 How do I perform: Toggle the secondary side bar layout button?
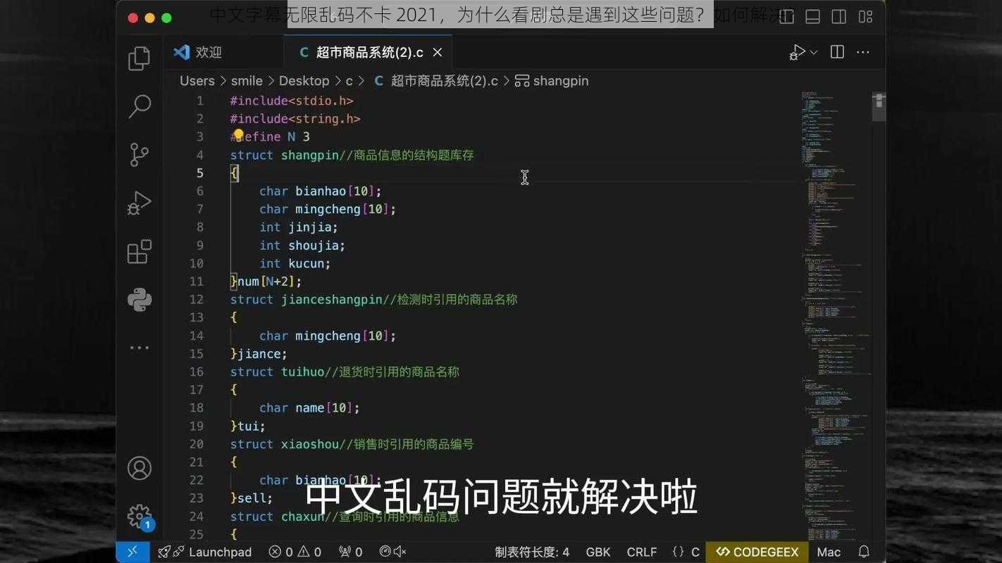click(x=839, y=16)
